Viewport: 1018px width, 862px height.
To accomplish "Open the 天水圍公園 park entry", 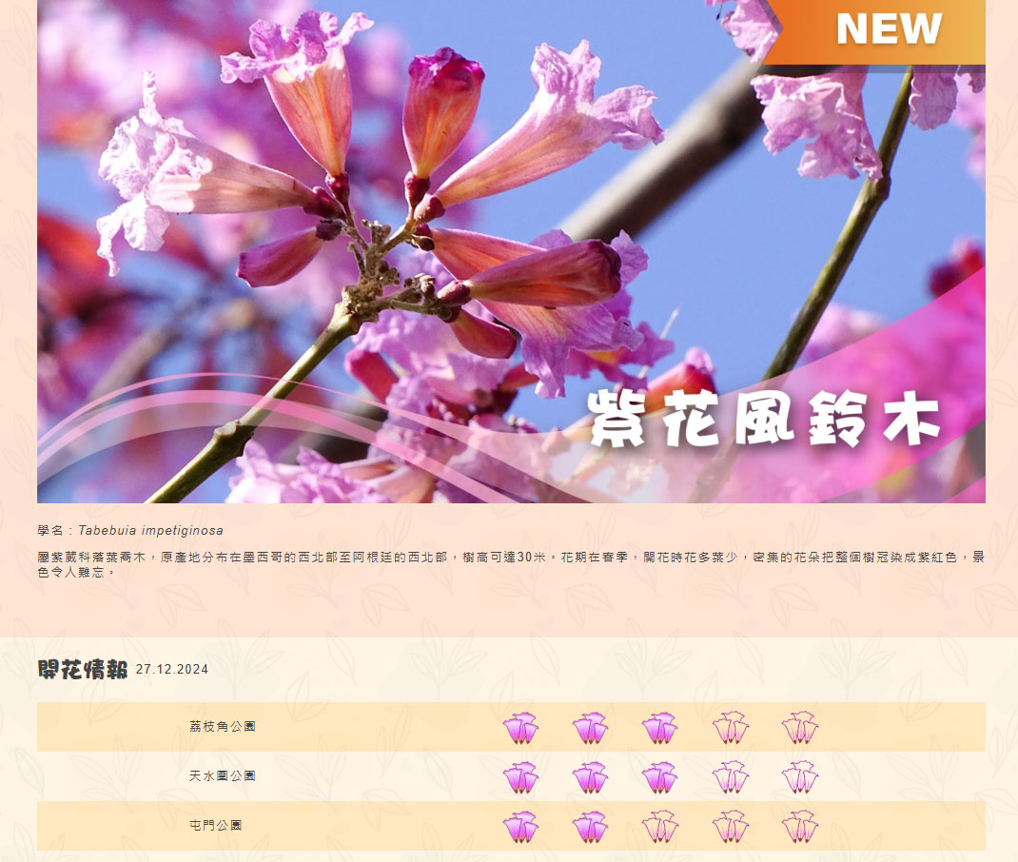I will tap(223, 776).
